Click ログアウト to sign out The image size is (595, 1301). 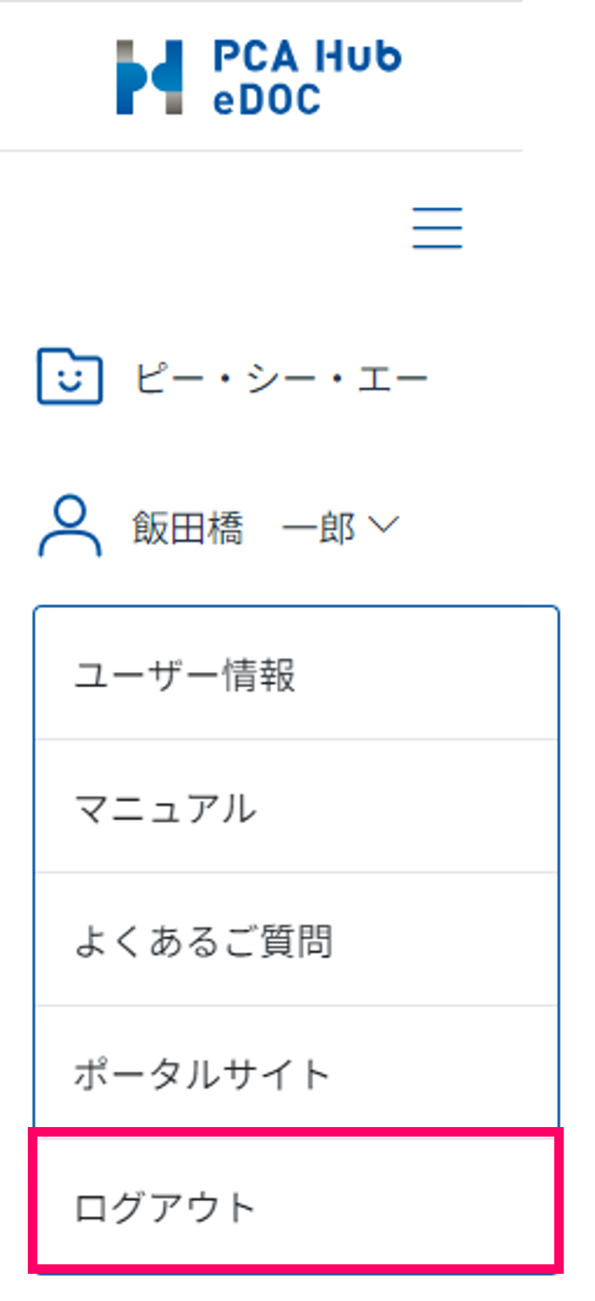(x=165, y=1207)
